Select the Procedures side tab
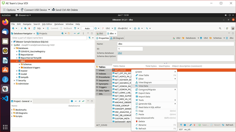236x132 pixels. click(104, 77)
